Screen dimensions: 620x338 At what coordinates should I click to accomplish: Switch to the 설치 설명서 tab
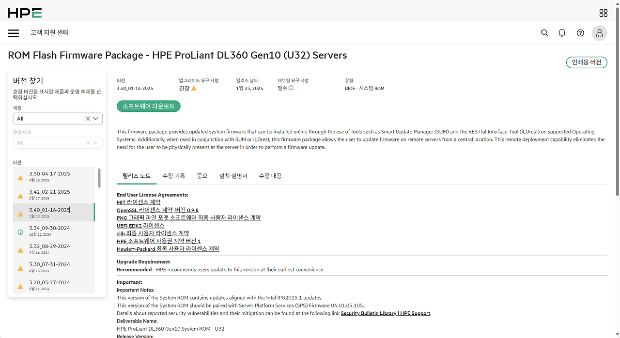tap(233, 176)
